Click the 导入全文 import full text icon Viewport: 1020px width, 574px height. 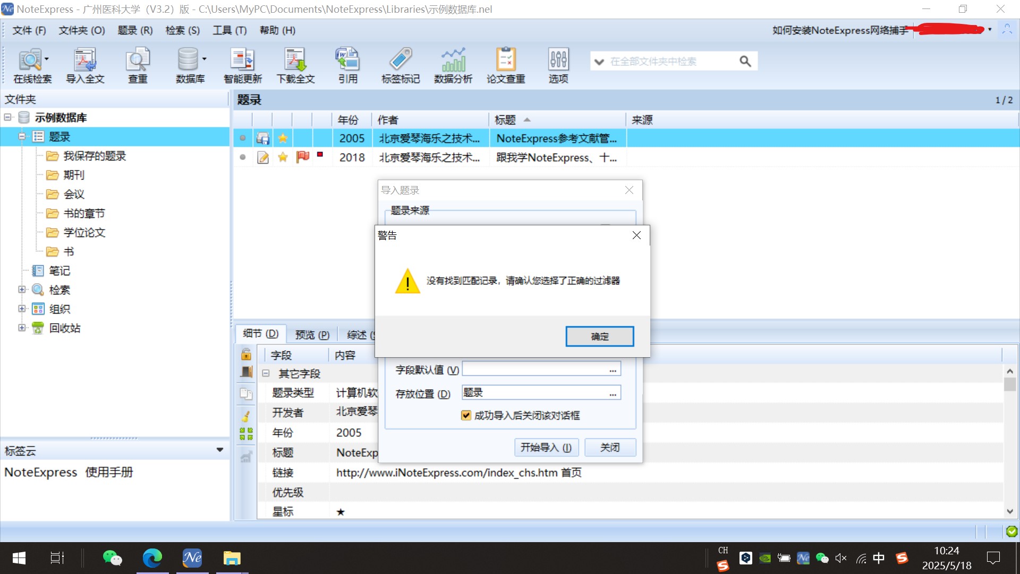(85, 65)
